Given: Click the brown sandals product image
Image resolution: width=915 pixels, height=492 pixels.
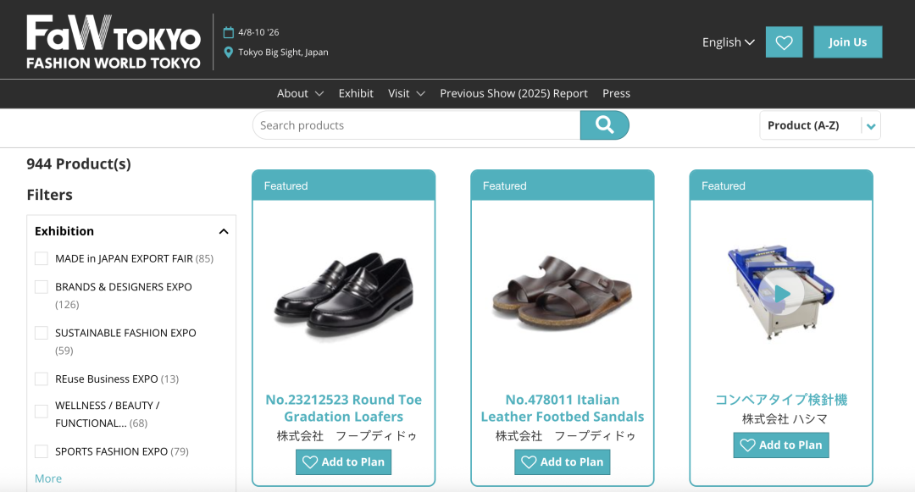Looking at the screenshot, I should tap(563, 293).
